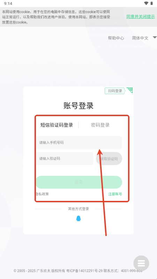Open the 简体中文 language selector
This screenshot has height=279, width=157.
(x=140, y=38)
